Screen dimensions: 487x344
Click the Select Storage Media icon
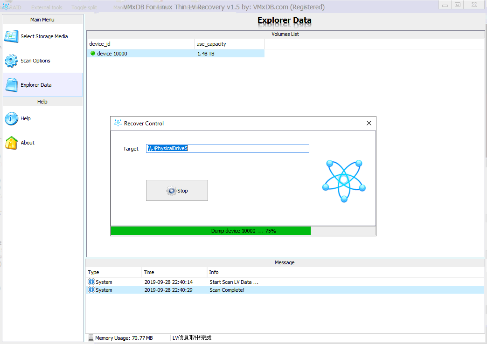click(11, 36)
